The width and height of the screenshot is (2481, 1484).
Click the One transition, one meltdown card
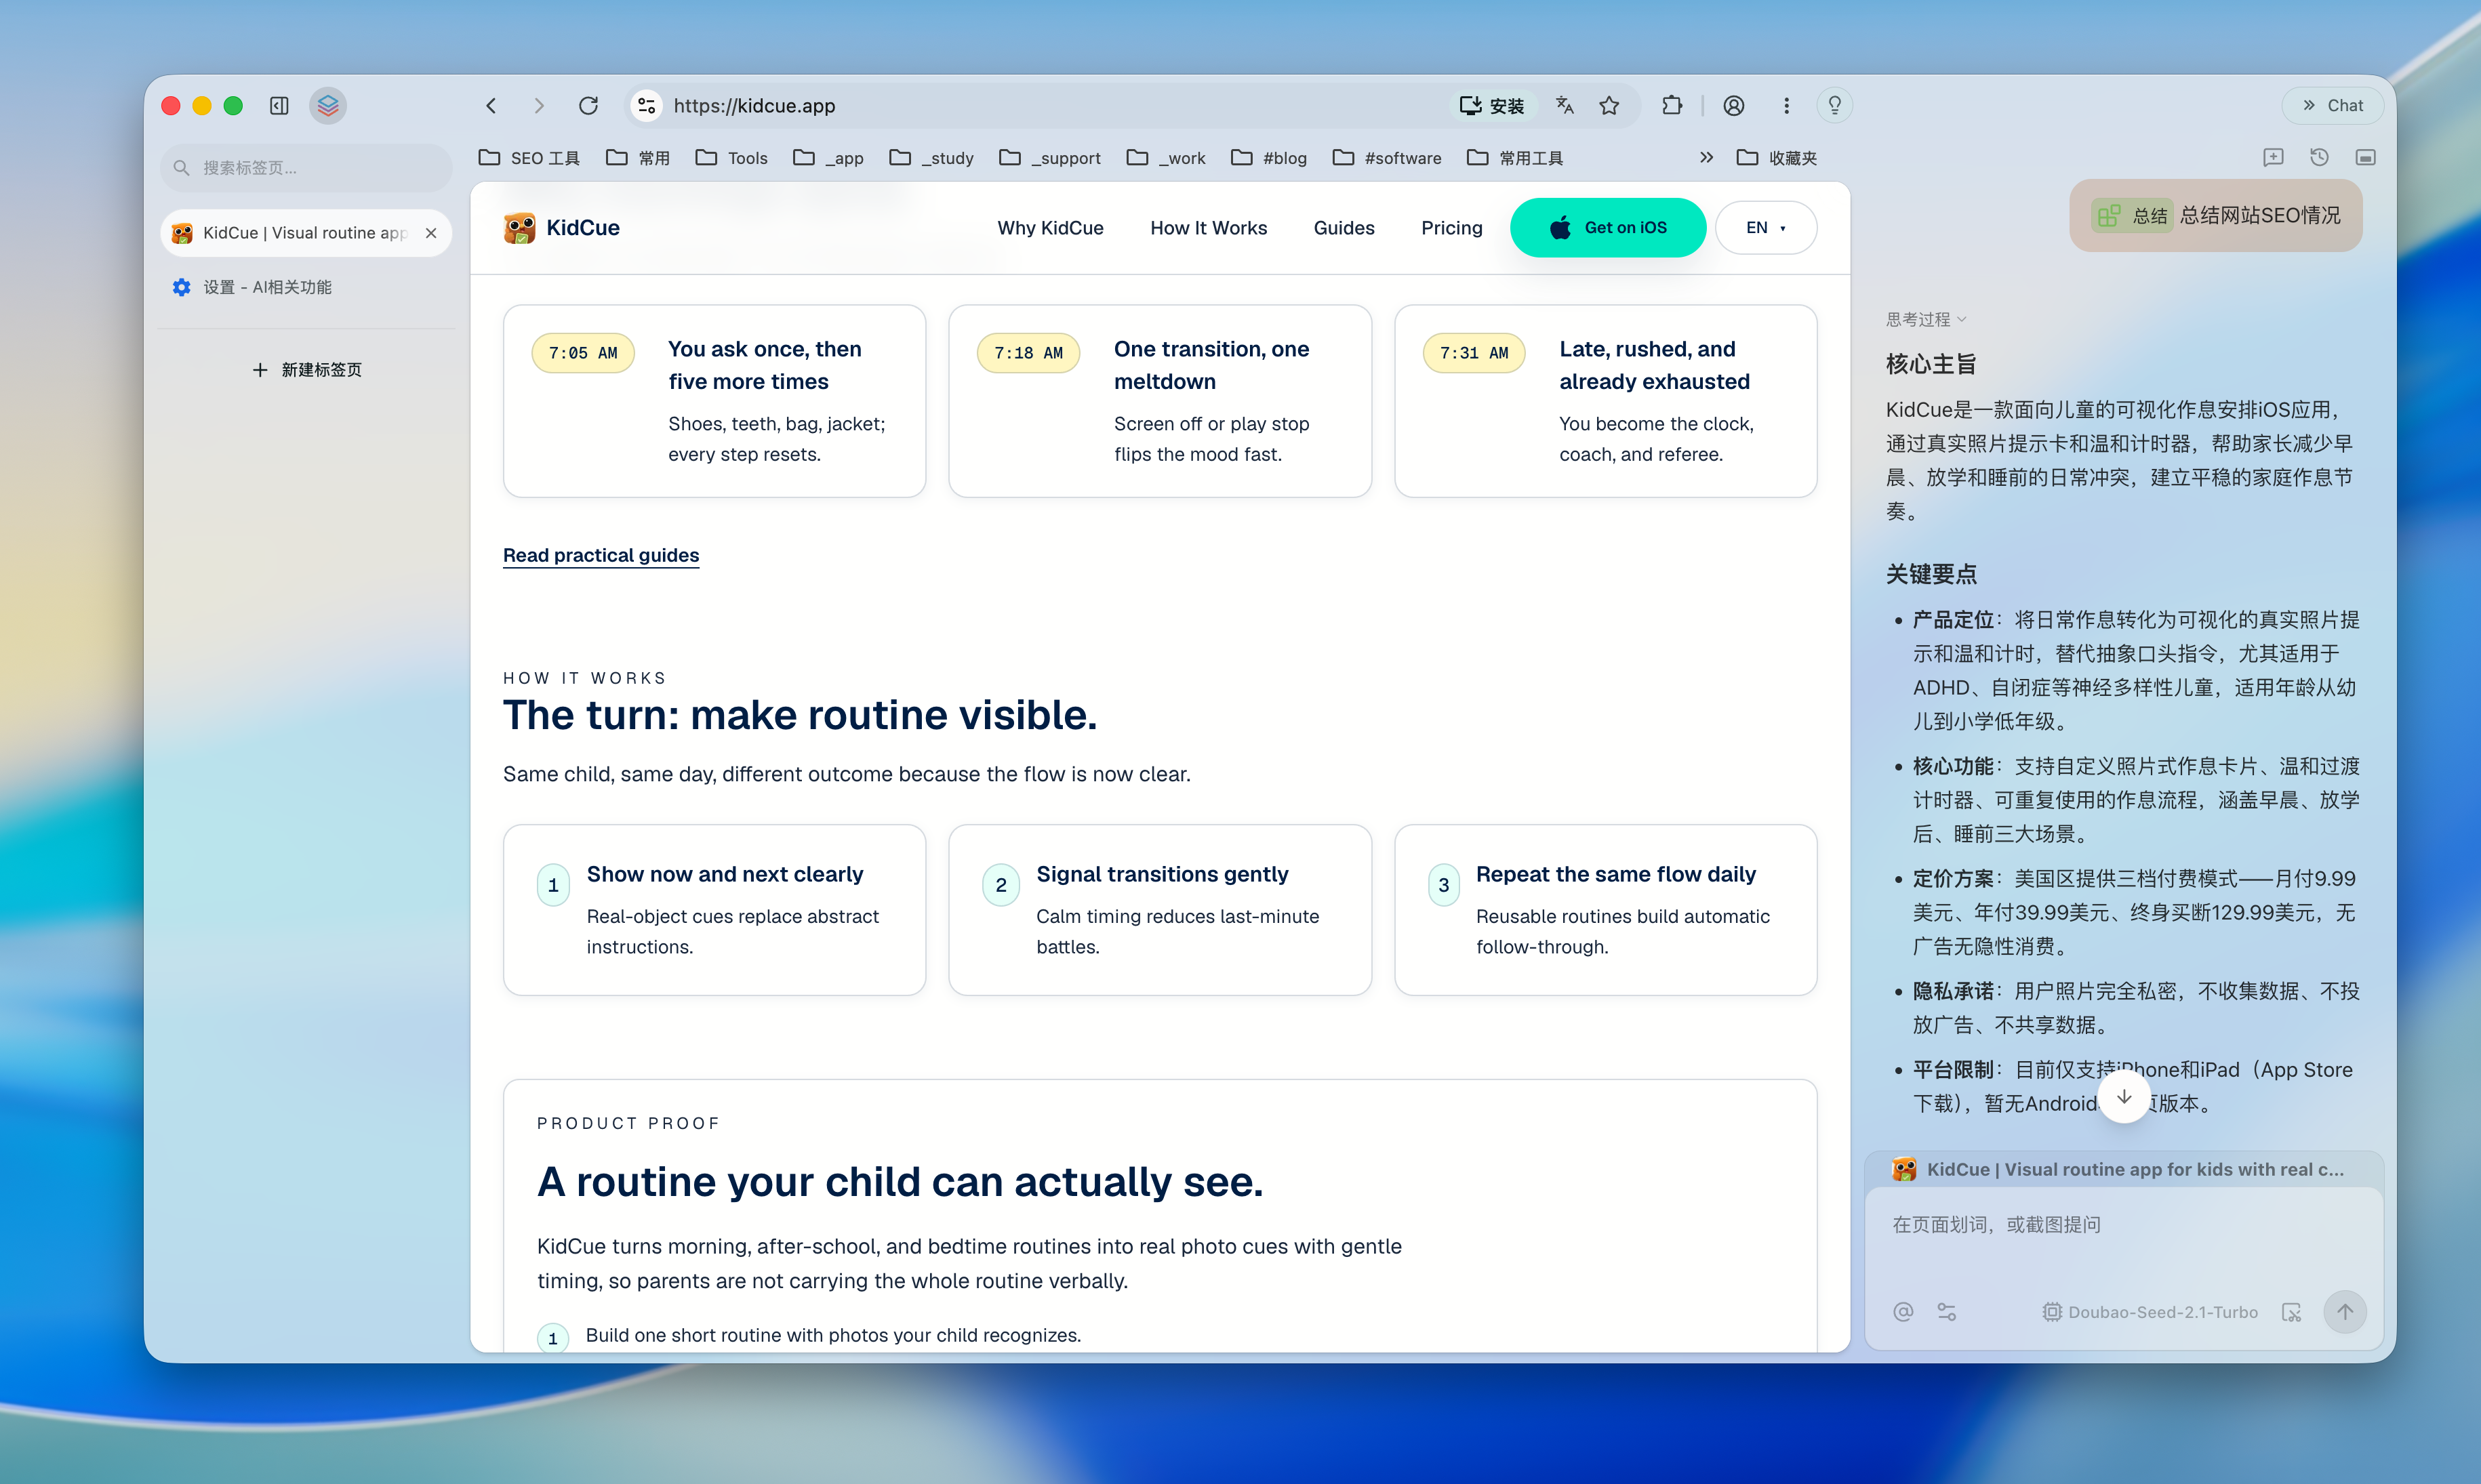[x=1159, y=401]
